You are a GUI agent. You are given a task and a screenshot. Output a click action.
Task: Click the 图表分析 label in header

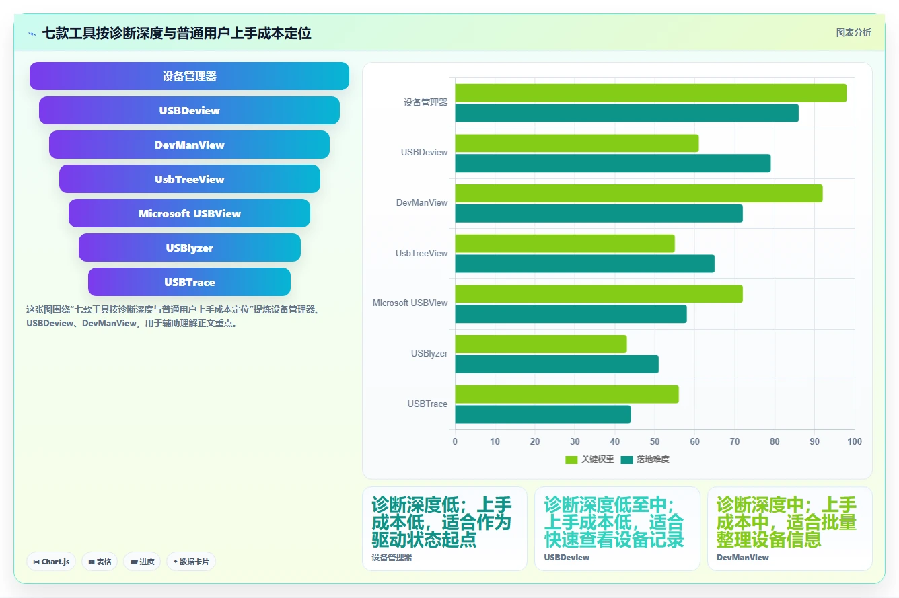tap(853, 32)
